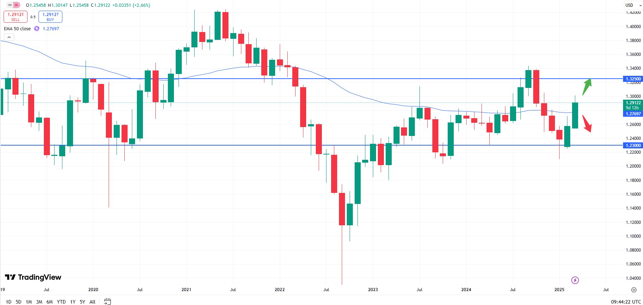Toggle the pink approximate-equals symbol button
The image size is (643, 305).
(16, 5)
